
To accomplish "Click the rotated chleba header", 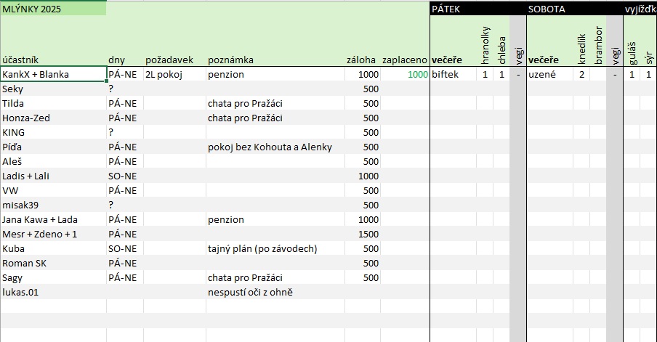I will (501, 50).
